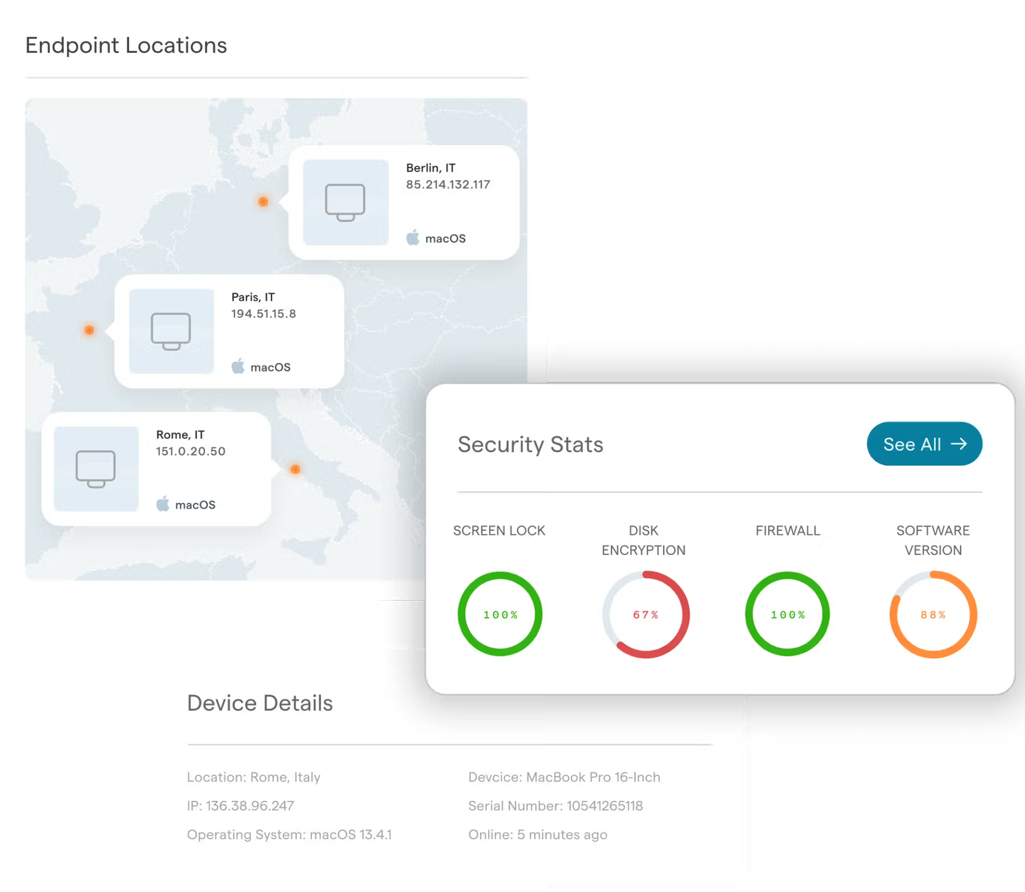Click the FIREWALL label
The width and height of the screenshot is (1025, 892).
coord(787,531)
